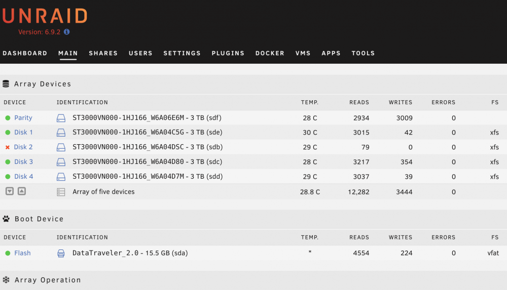
Task: Click Parity writes value 3009
Action: [405, 118]
